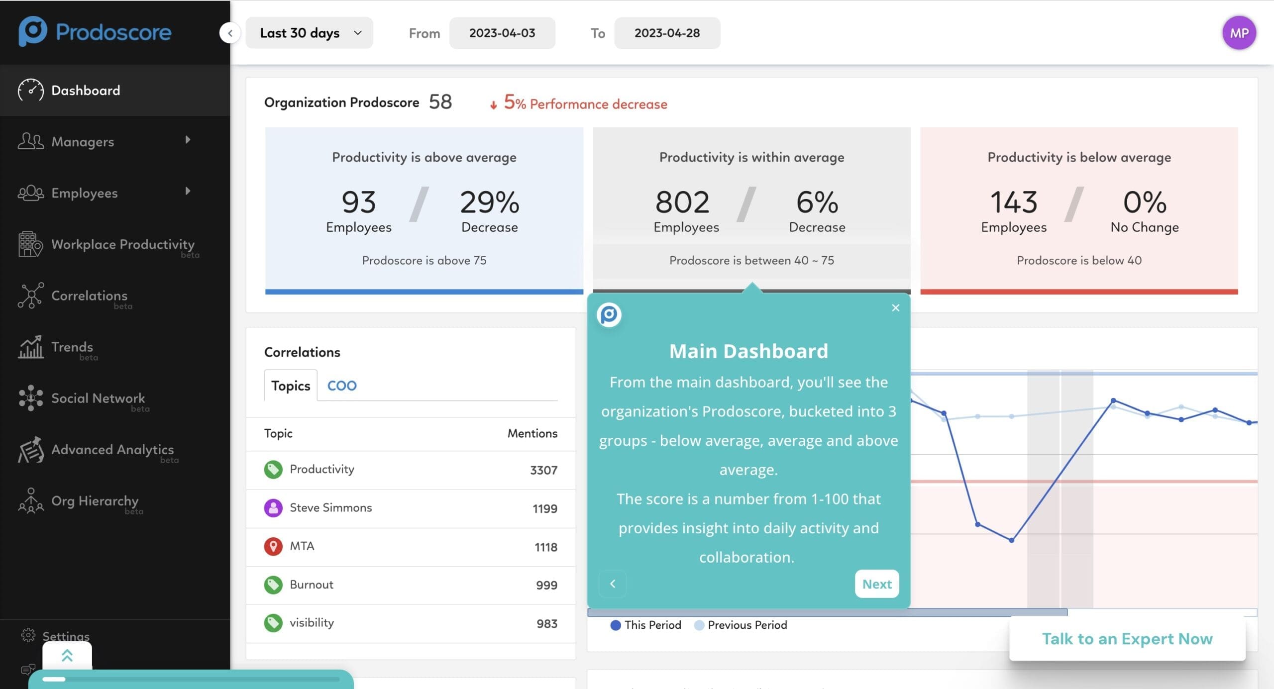The height and width of the screenshot is (689, 1274).
Task: Click the MTA topic label
Action: click(x=302, y=546)
